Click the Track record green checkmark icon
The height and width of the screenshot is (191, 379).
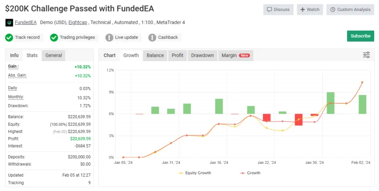click(x=9, y=37)
